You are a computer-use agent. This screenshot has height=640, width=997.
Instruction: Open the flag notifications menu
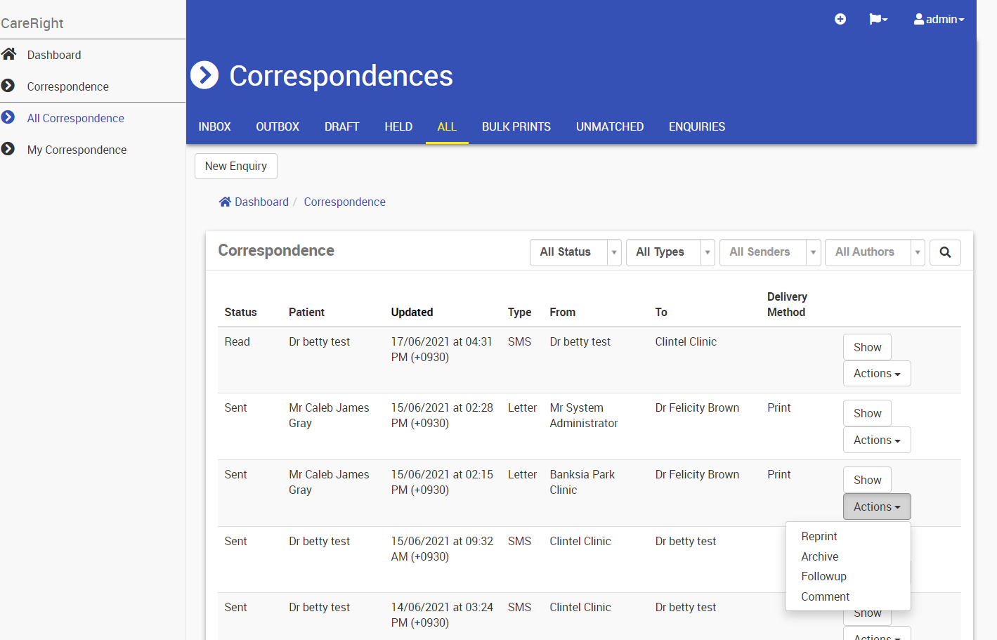point(878,19)
